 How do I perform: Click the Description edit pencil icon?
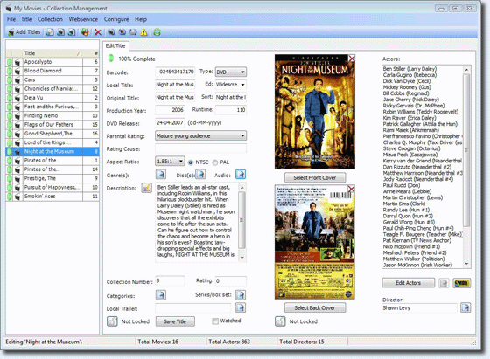(x=146, y=188)
